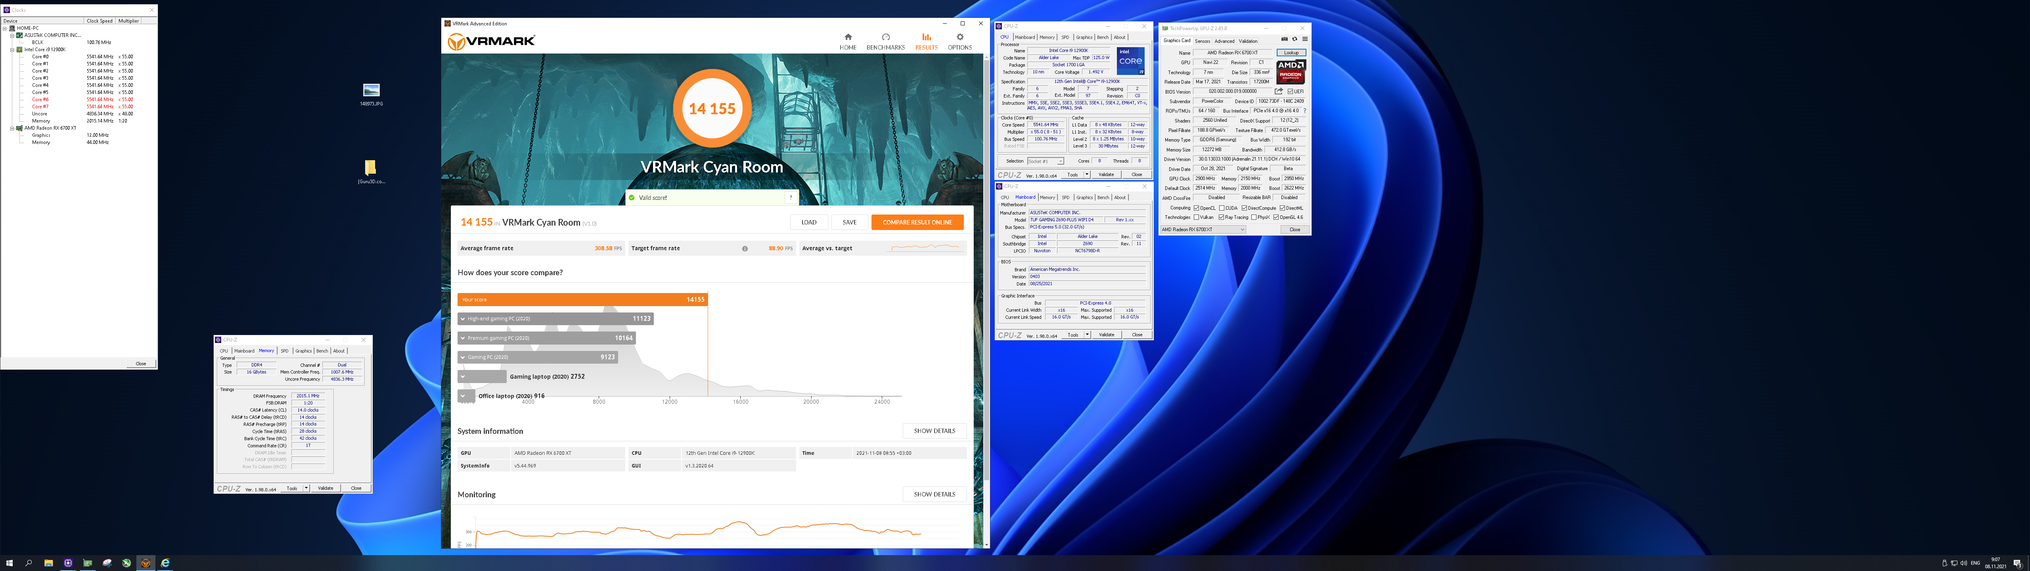Switch to the Advanced tab in GPU-Z
Viewport: 2030px width, 571px height.
click(1225, 41)
